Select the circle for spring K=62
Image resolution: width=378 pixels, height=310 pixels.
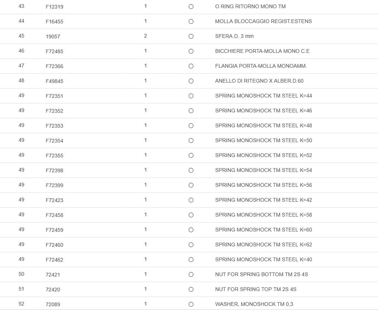(191, 245)
